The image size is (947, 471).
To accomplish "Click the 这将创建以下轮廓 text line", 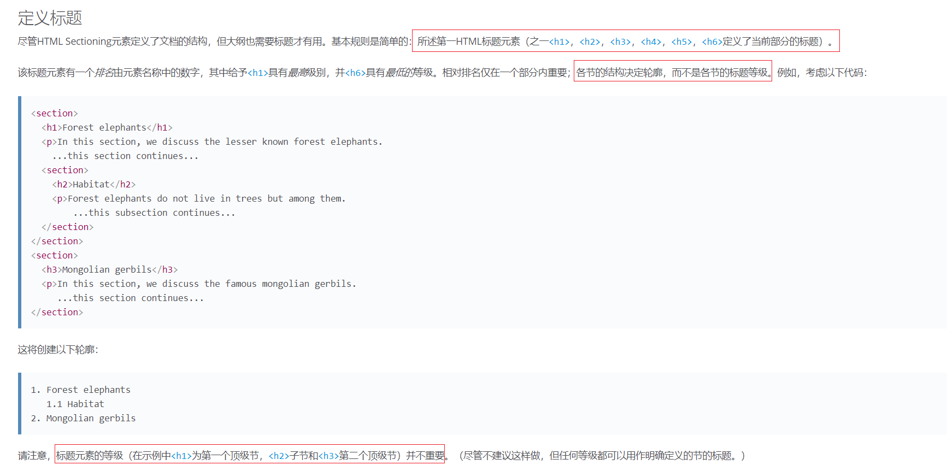I will click(x=58, y=350).
